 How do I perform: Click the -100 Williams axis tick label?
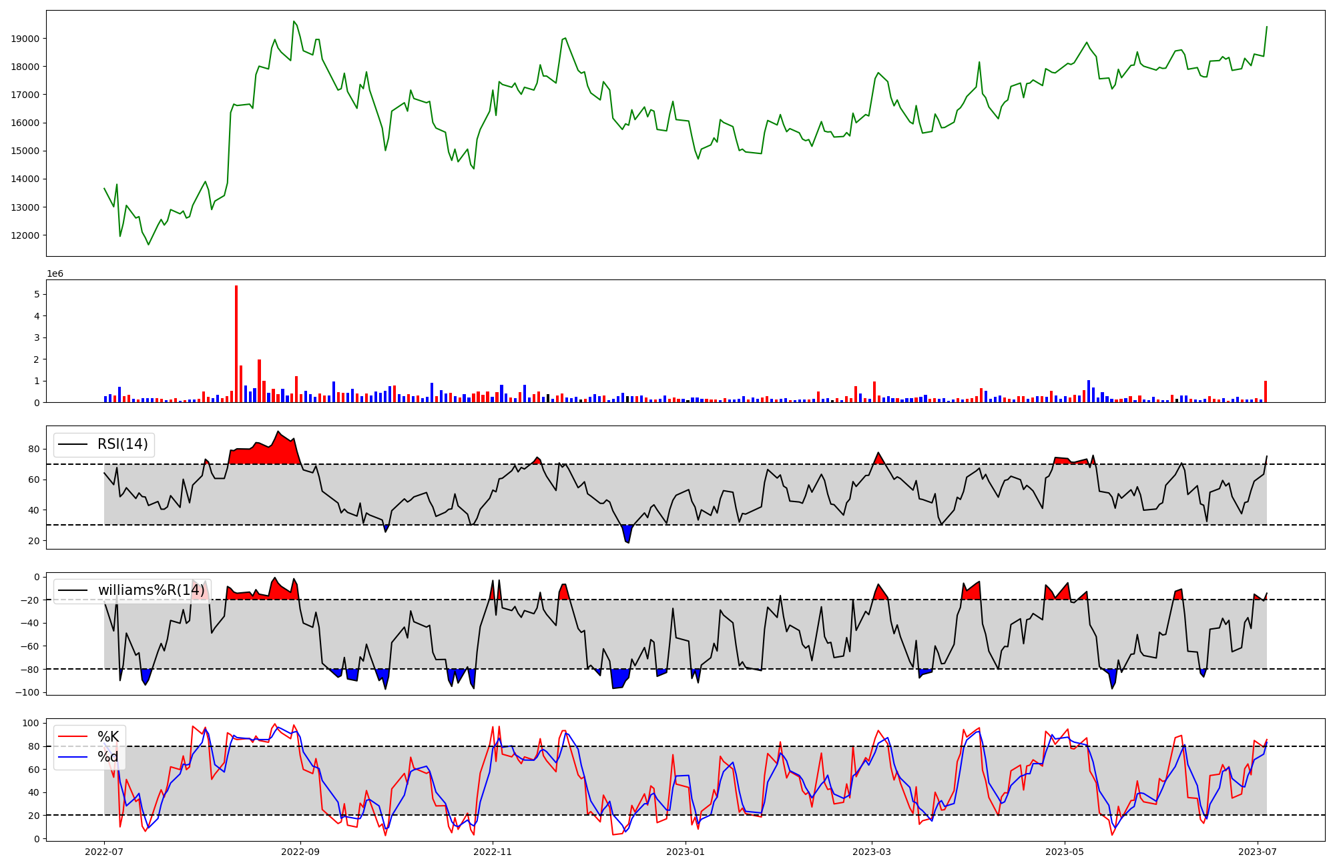[x=27, y=692]
